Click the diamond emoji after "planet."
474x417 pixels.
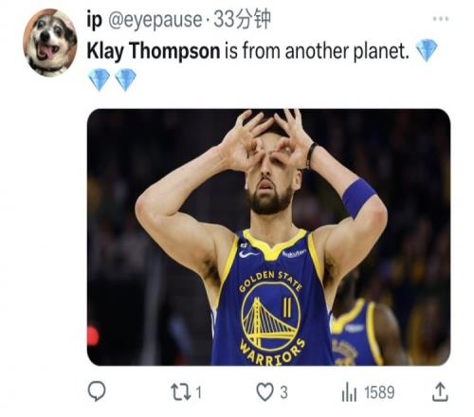427,50
